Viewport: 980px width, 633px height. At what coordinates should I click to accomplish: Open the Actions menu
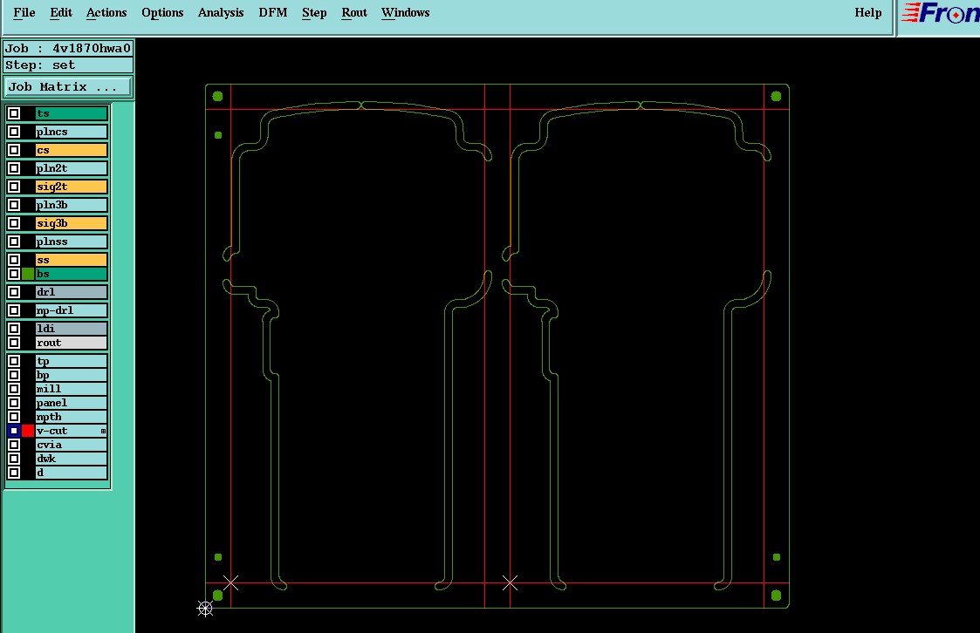point(106,12)
